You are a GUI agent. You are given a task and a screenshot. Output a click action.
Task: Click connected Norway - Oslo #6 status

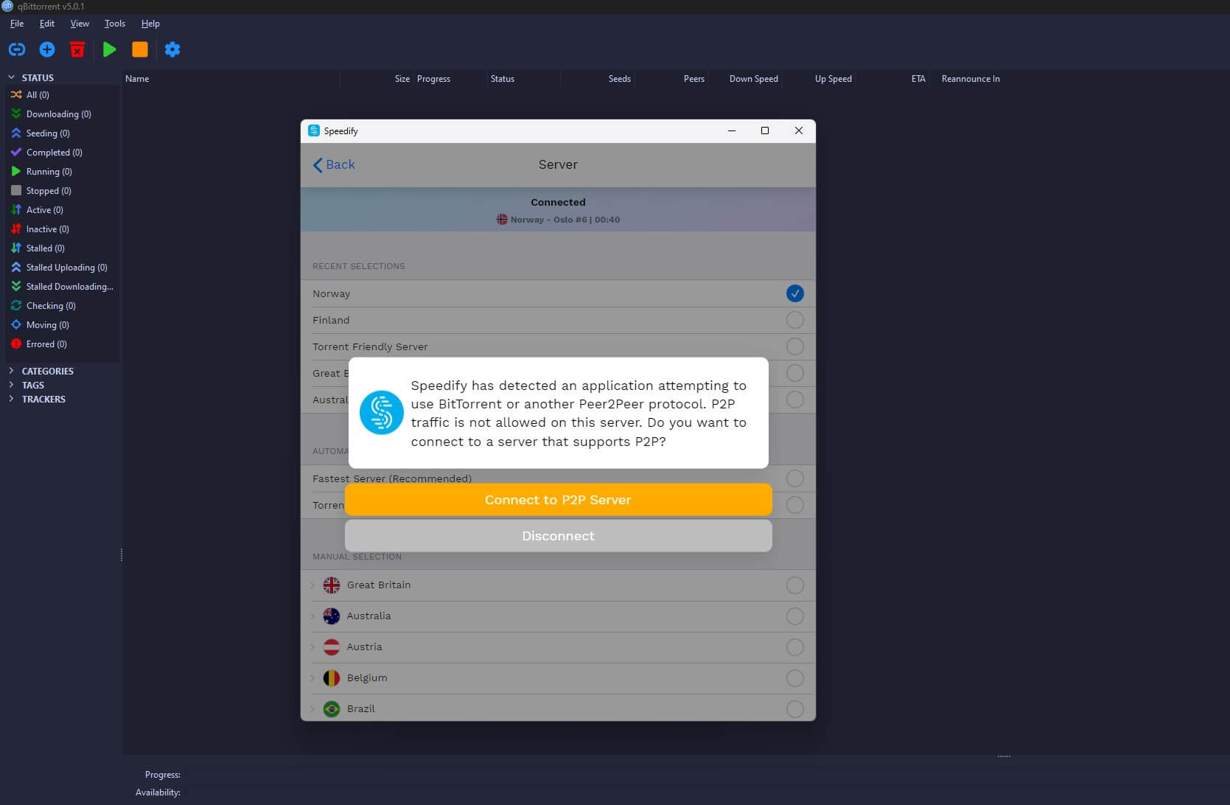tap(558, 220)
